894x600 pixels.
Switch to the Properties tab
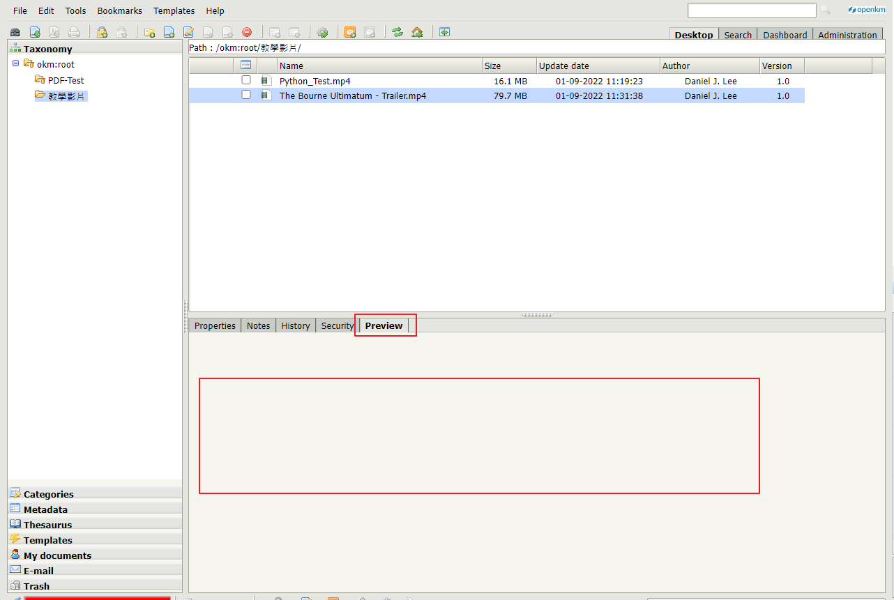215,325
